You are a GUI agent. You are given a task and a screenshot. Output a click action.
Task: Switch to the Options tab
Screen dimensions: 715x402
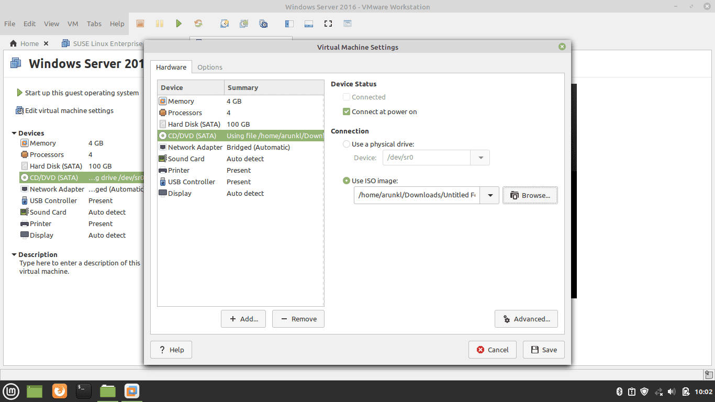pos(210,67)
